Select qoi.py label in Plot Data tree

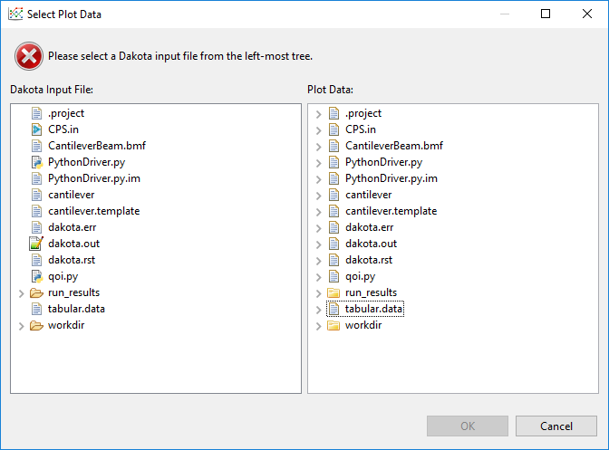[x=360, y=276]
